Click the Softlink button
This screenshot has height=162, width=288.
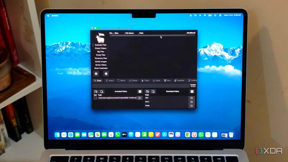(192, 80)
